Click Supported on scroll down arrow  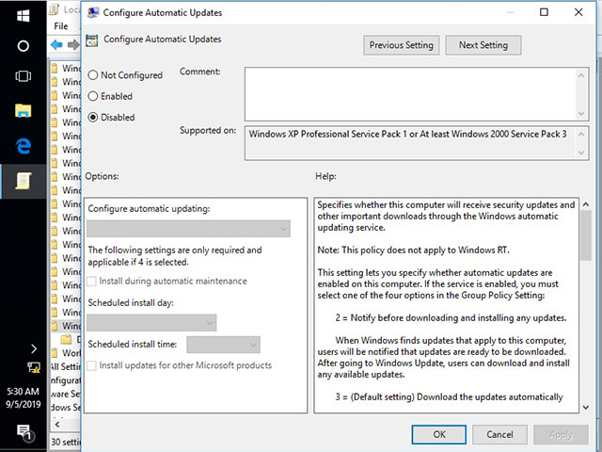point(581,153)
